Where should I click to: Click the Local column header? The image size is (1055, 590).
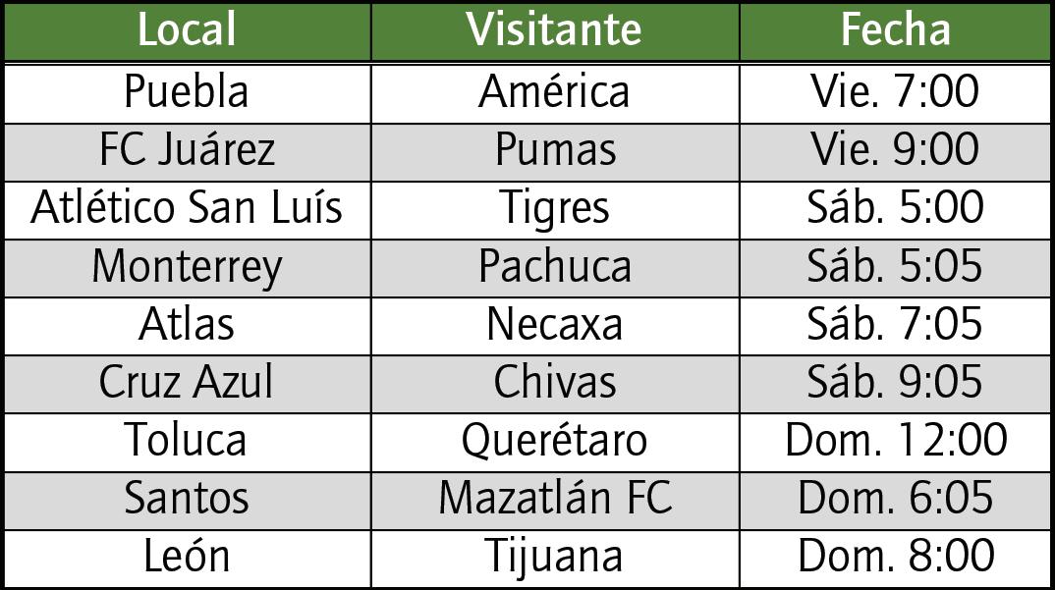coord(187,31)
